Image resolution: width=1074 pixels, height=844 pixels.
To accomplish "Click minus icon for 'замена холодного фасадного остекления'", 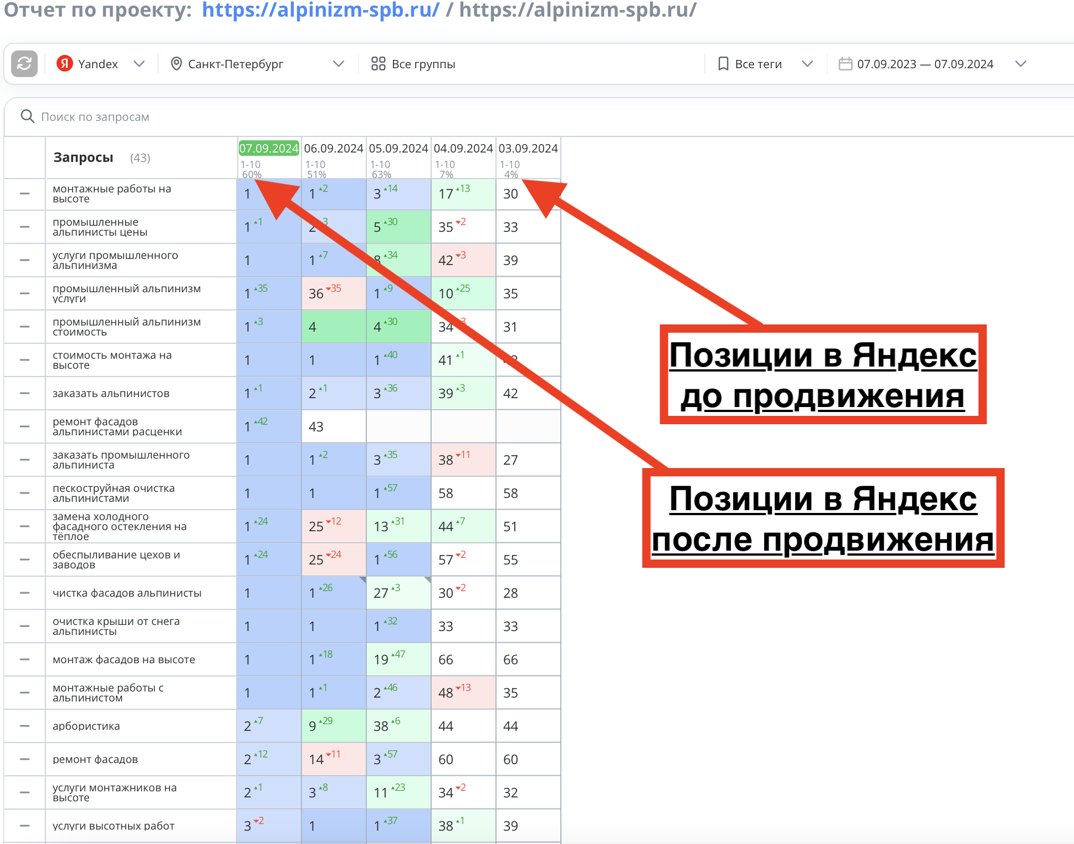I will click(24, 526).
